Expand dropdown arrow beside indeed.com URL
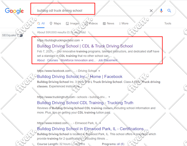 [100, 123]
